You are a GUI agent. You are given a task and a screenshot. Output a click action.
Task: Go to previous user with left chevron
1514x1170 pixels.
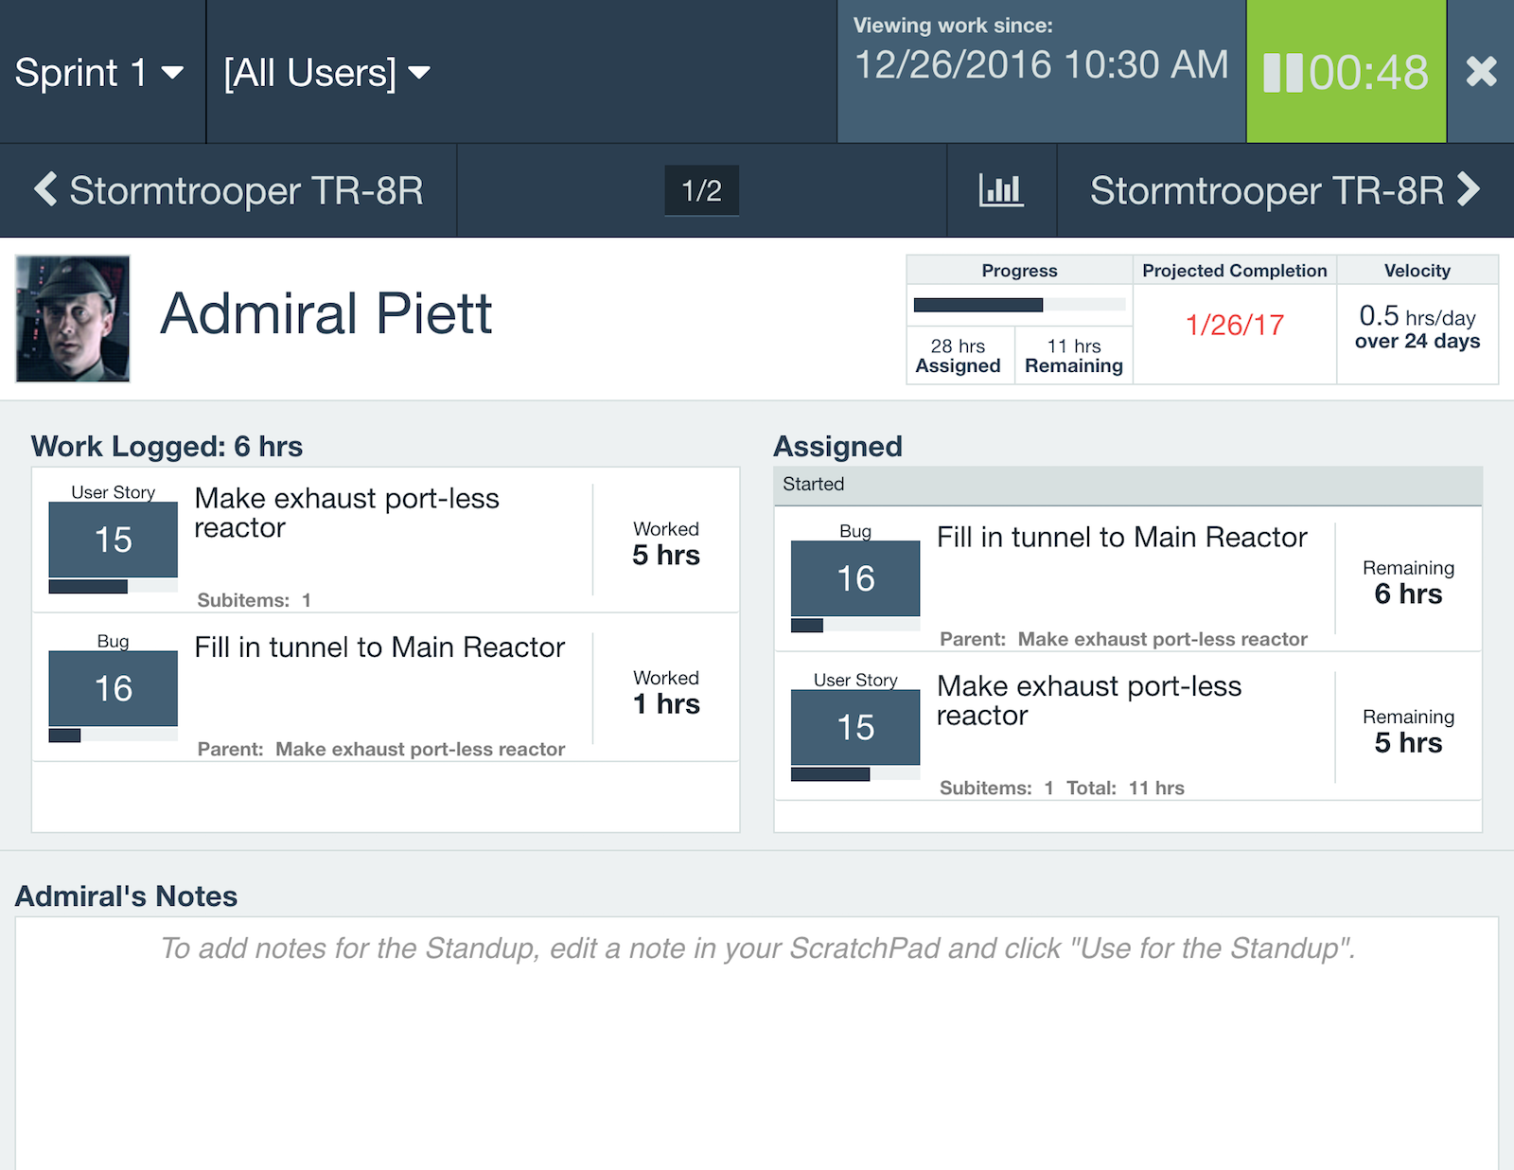[45, 189]
